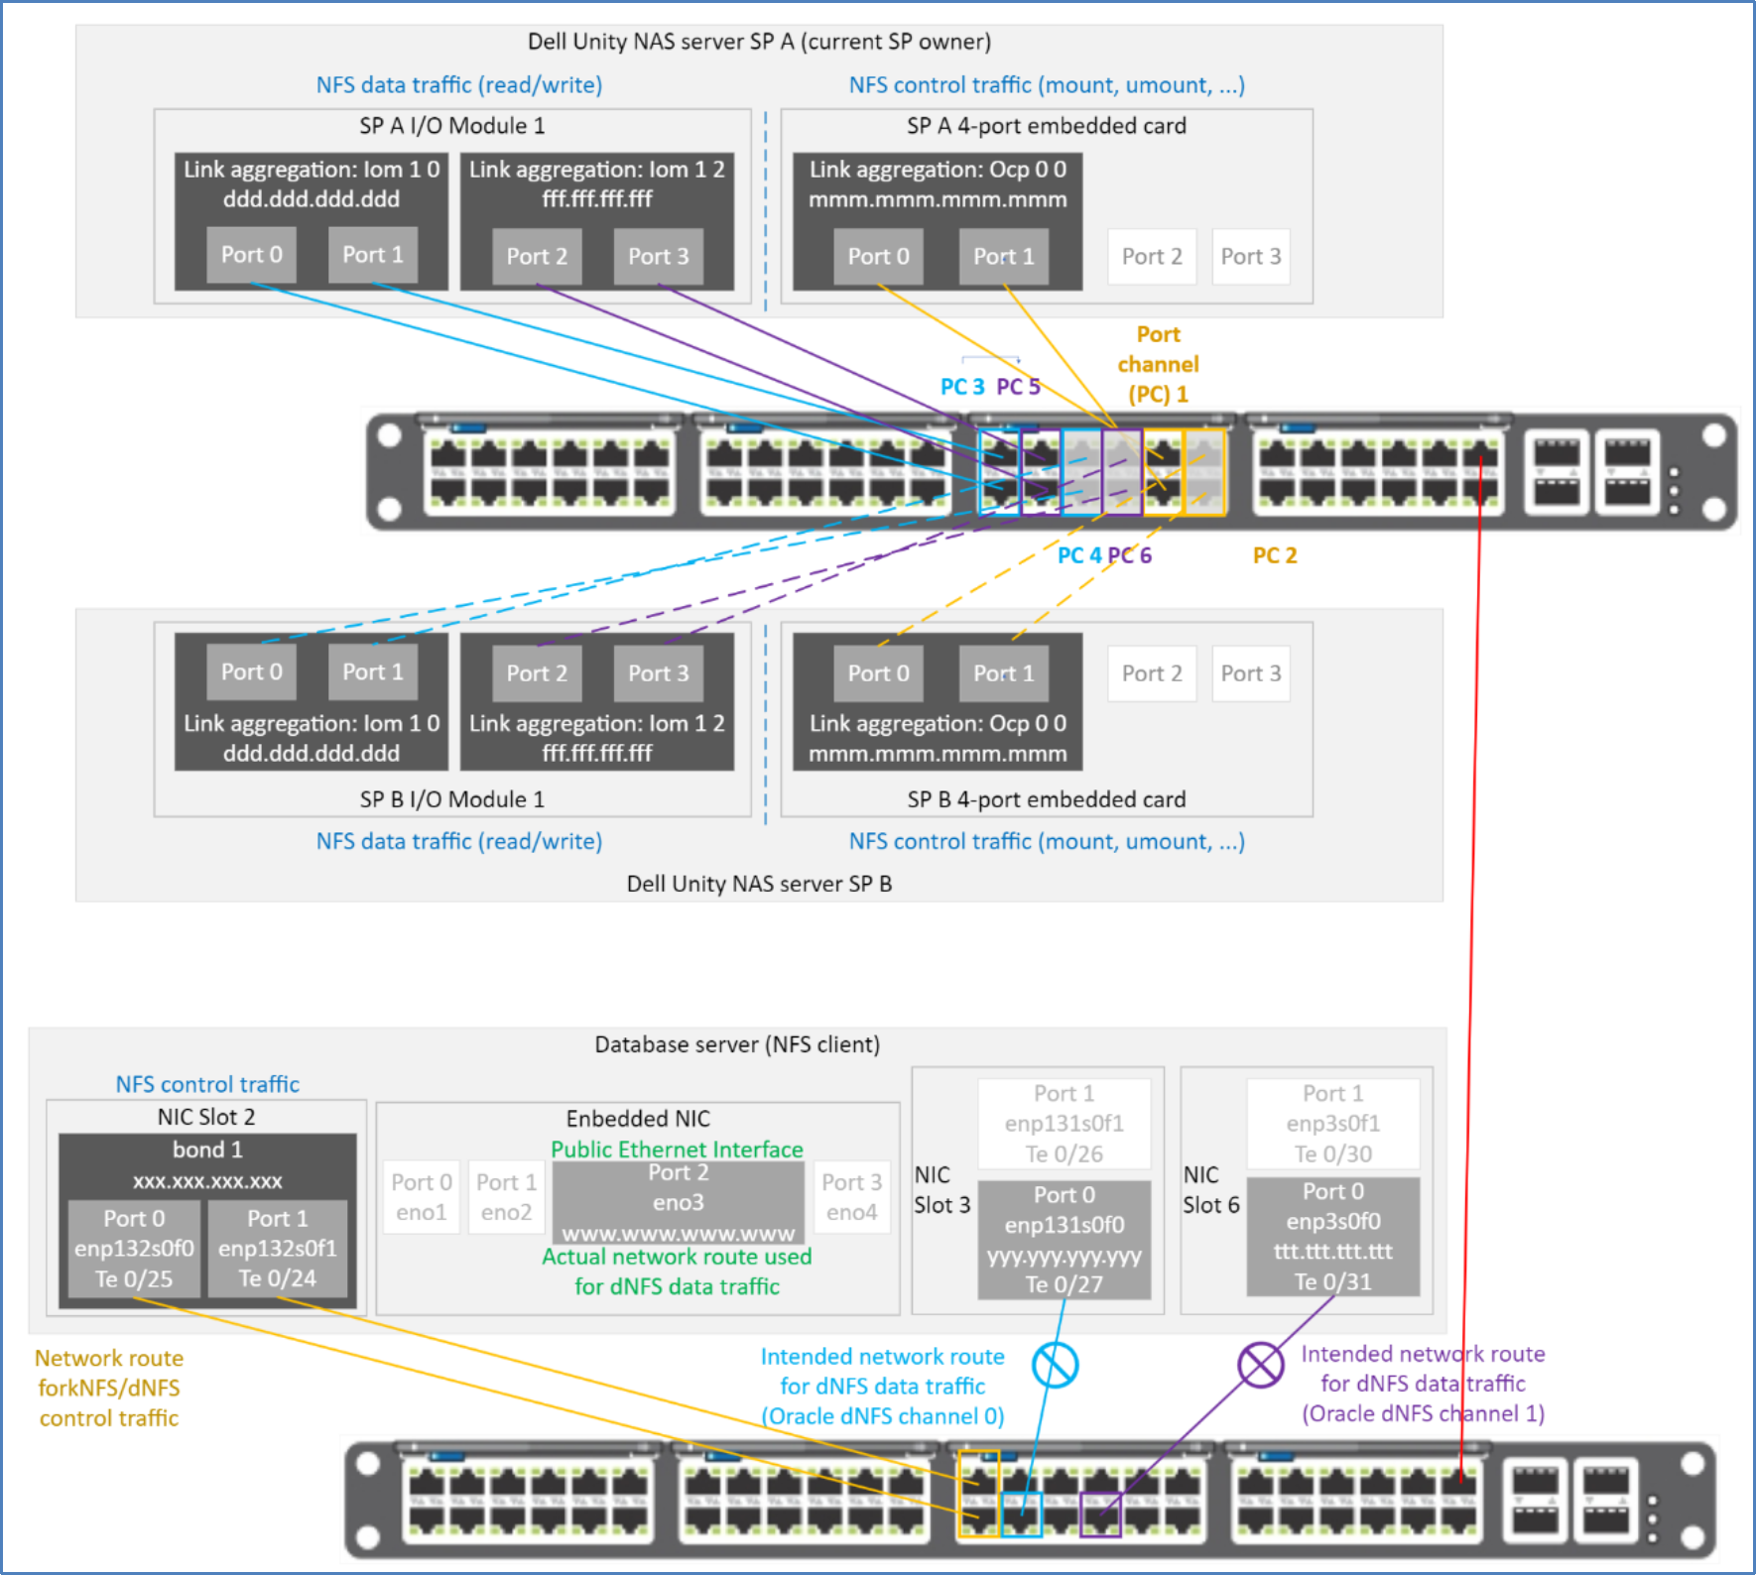Click the 'PC 6' port channel label

[1130, 555]
